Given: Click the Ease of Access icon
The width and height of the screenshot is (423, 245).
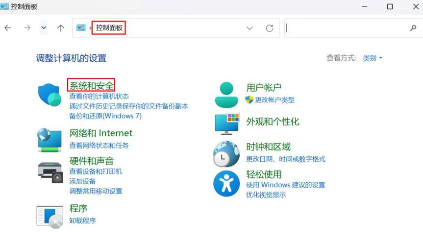Looking at the screenshot, I should click(226, 184).
